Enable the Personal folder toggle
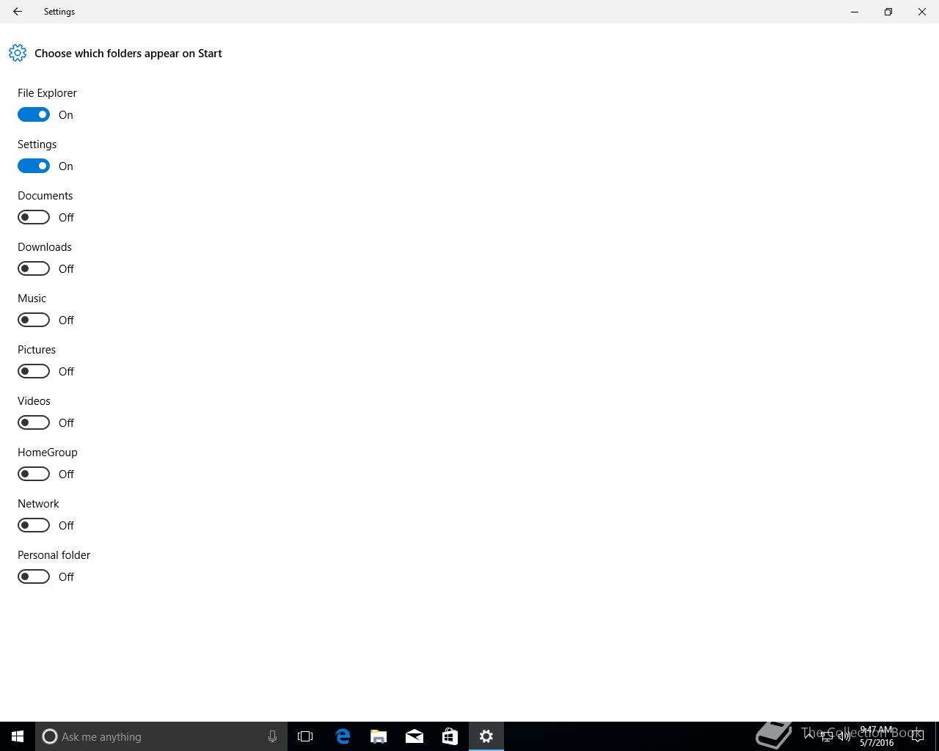939x751 pixels. tap(34, 576)
